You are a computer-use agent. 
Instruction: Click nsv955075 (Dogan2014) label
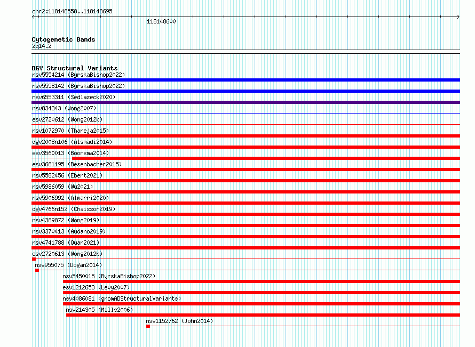[x=68, y=265]
